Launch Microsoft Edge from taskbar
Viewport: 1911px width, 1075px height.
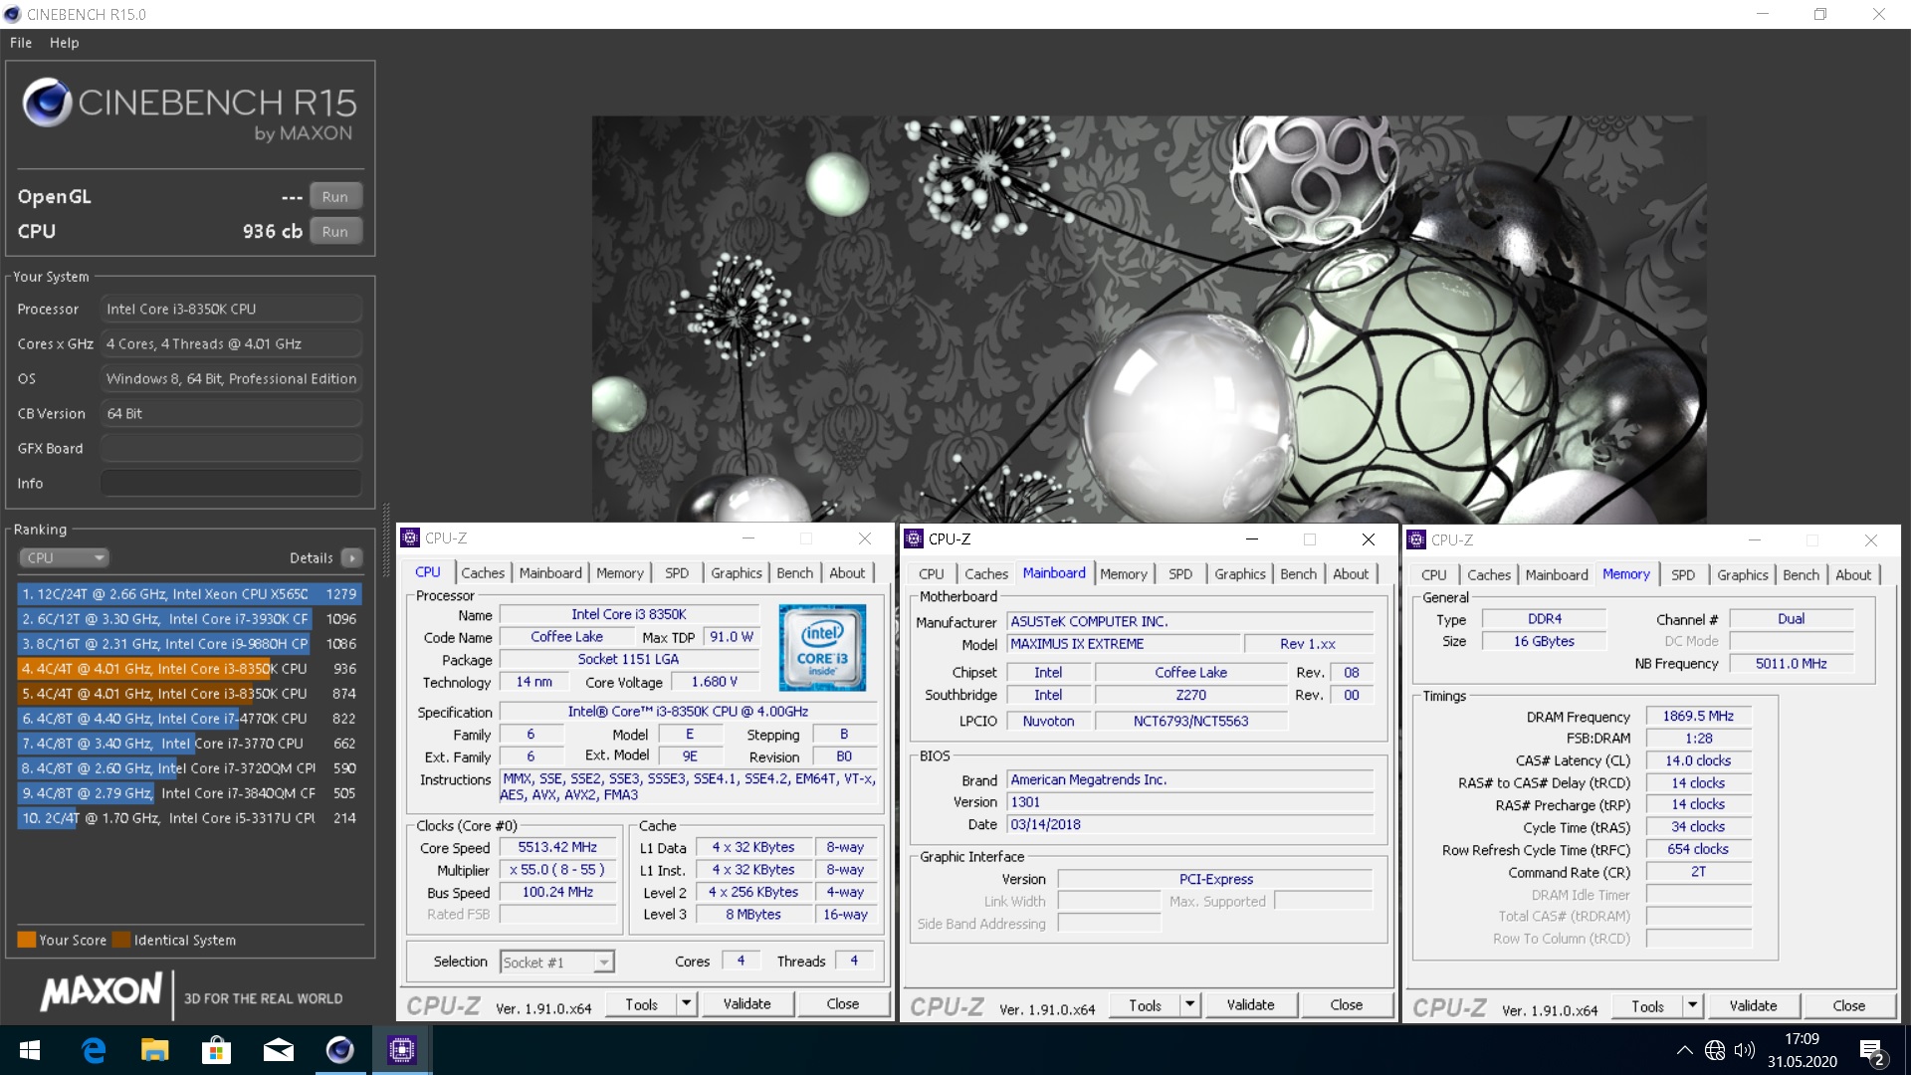94,1050
